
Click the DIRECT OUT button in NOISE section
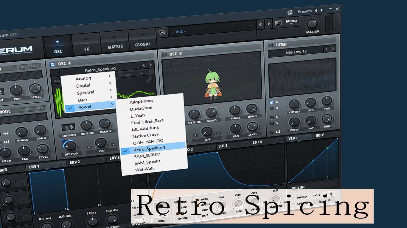(33, 110)
